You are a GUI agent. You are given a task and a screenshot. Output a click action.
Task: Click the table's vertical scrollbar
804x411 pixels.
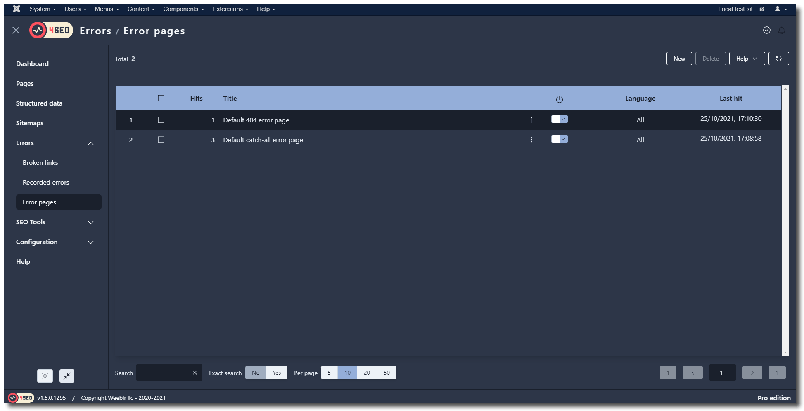click(x=786, y=221)
